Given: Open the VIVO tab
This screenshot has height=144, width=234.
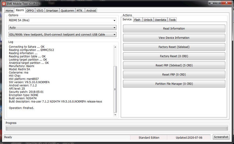Looking at the screenshot, I should pyautogui.click(x=40, y=11).
